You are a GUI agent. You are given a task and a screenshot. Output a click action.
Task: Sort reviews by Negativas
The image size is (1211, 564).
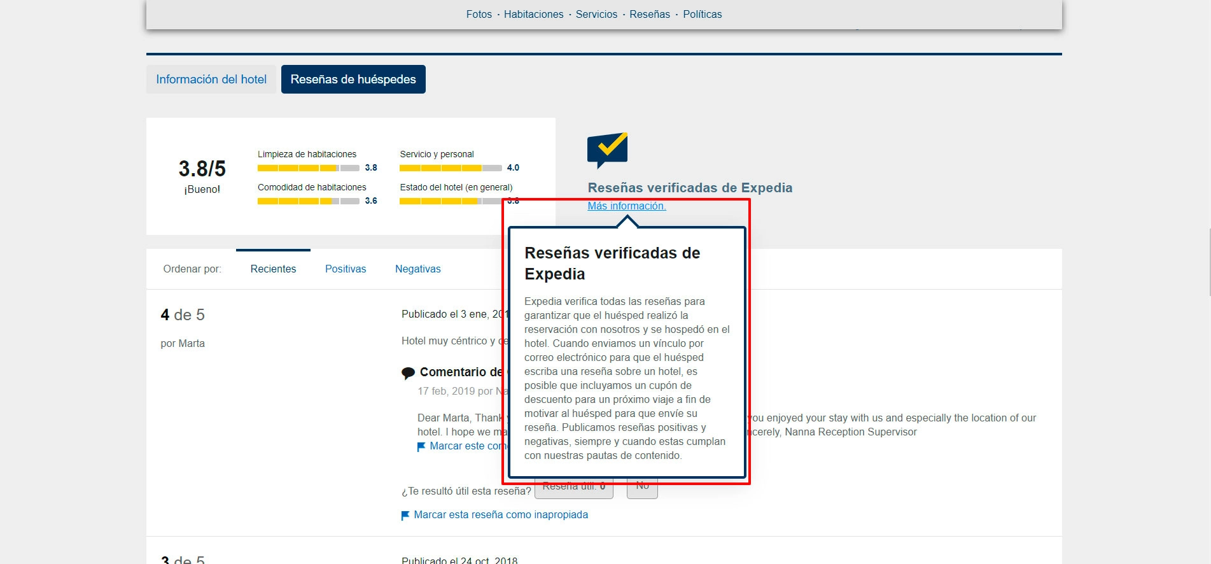click(x=417, y=269)
